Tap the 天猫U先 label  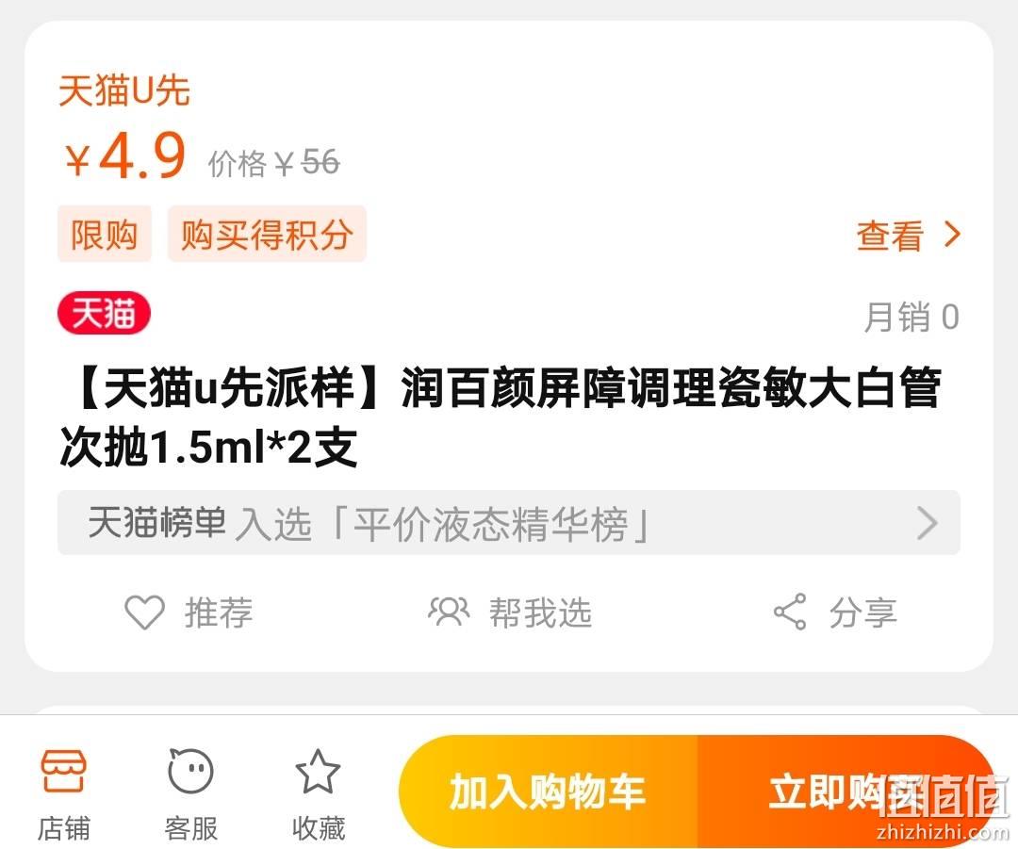point(124,90)
